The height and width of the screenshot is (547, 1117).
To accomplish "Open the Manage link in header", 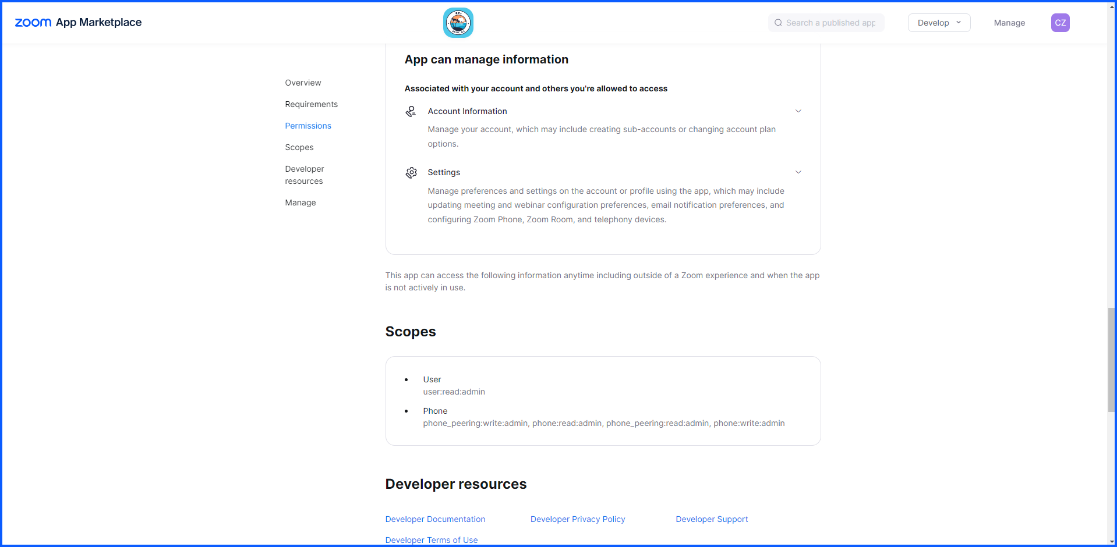I will 1009,23.
